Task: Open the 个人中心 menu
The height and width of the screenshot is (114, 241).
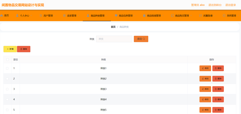Action: (x=25, y=16)
